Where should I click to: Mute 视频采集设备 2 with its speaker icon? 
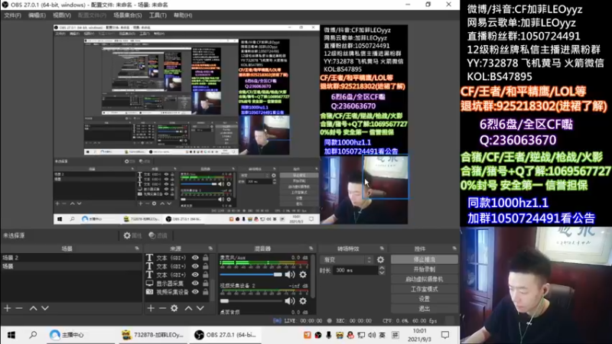click(290, 300)
